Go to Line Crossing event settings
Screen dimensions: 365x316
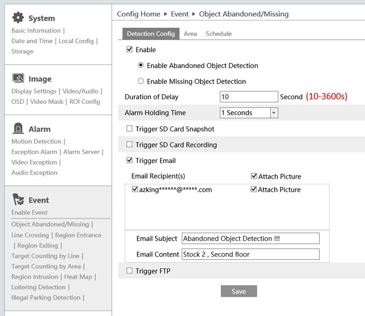pos(30,235)
